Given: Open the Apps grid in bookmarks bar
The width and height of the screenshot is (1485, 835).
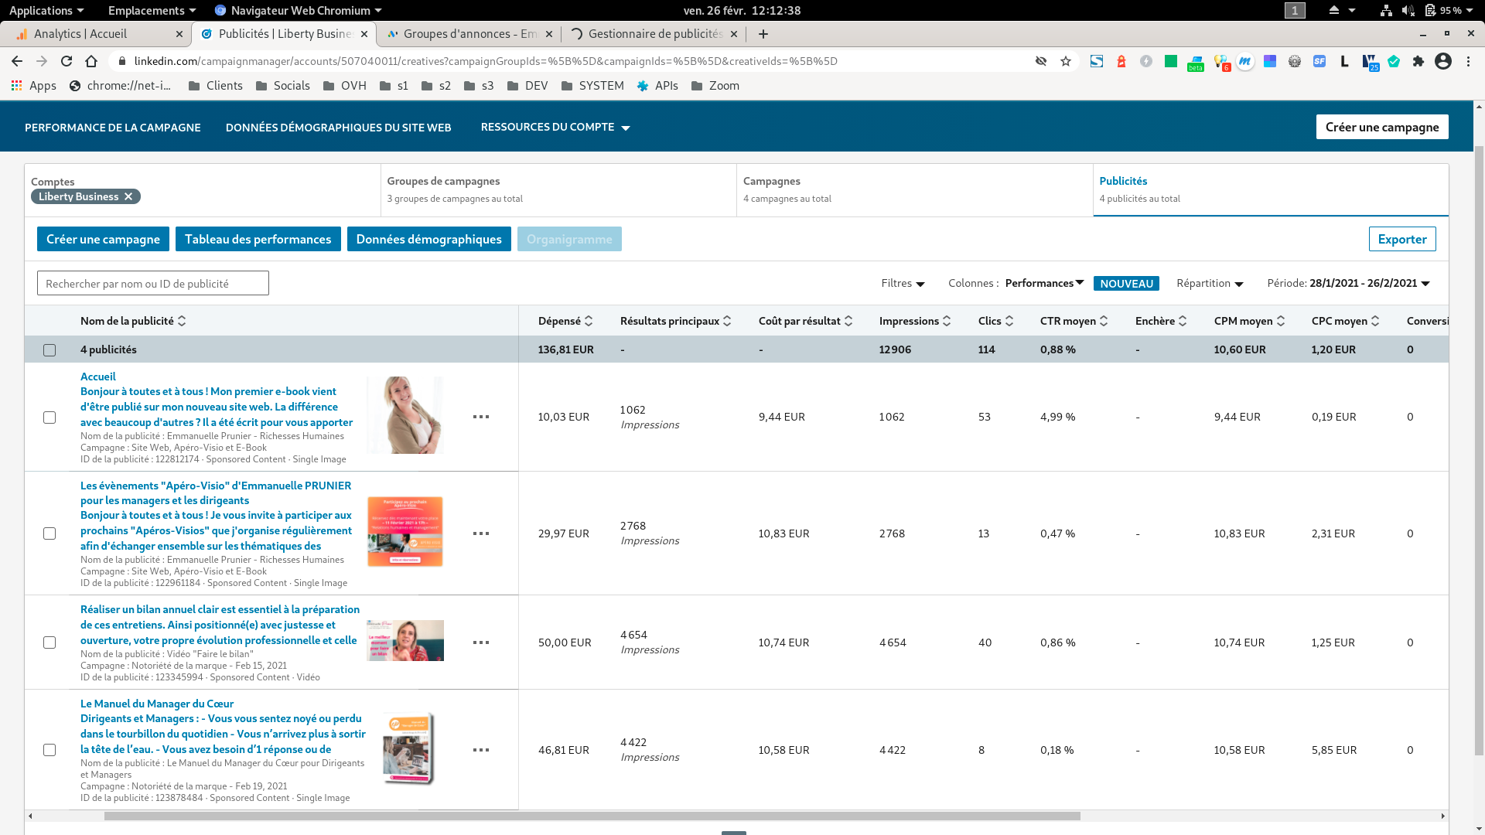Looking at the screenshot, I should tap(34, 86).
